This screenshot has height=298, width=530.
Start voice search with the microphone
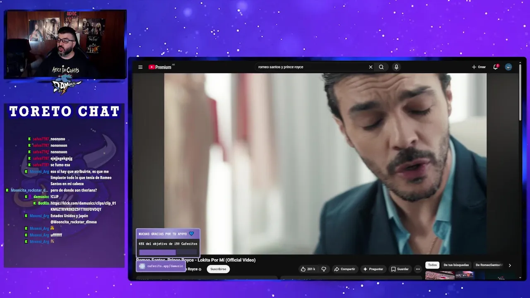pos(396,67)
